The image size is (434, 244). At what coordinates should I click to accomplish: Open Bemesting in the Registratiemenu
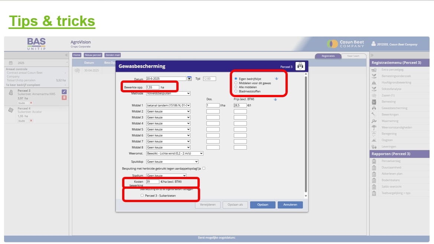388,102
